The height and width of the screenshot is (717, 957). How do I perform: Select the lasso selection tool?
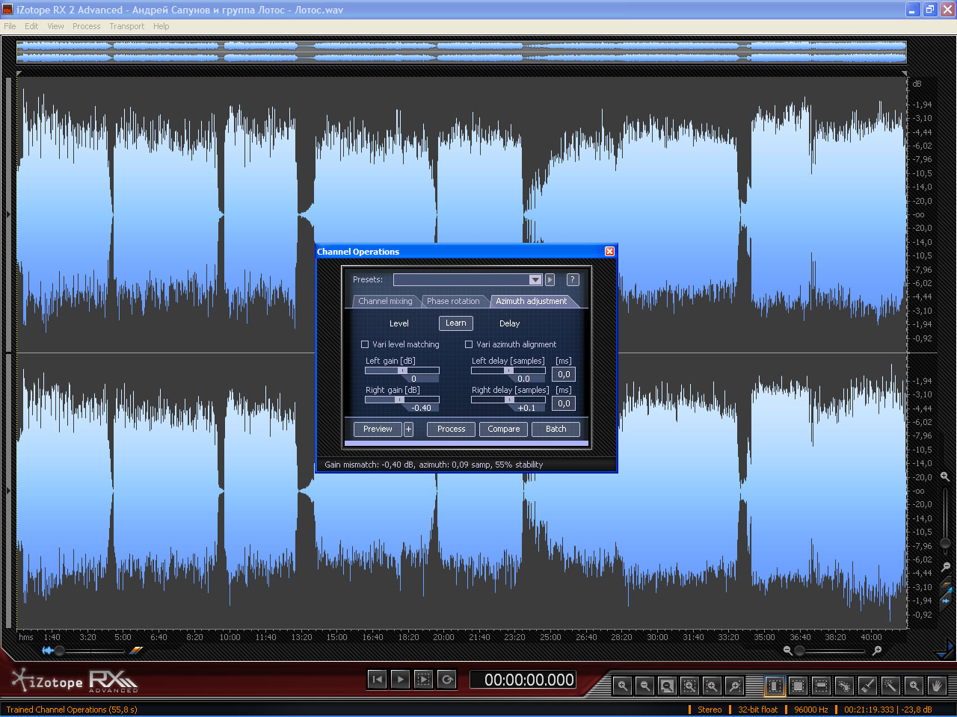click(x=844, y=685)
